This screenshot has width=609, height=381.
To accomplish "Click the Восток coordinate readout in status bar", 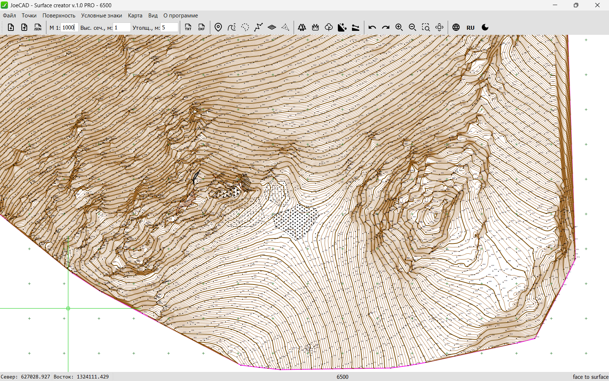I will click(x=81, y=377).
